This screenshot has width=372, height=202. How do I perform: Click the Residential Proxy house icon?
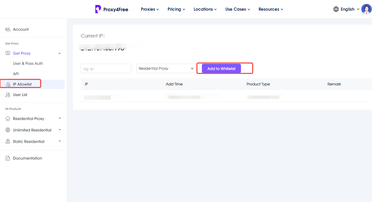pyautogui.click(x=8, y=118)
